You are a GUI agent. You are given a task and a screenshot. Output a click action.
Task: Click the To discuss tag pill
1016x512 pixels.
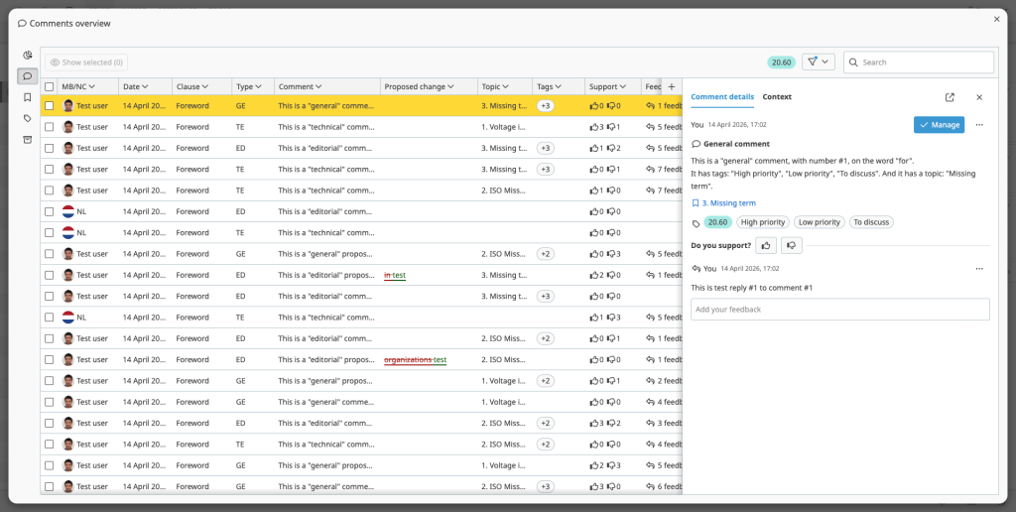[871, 222]
